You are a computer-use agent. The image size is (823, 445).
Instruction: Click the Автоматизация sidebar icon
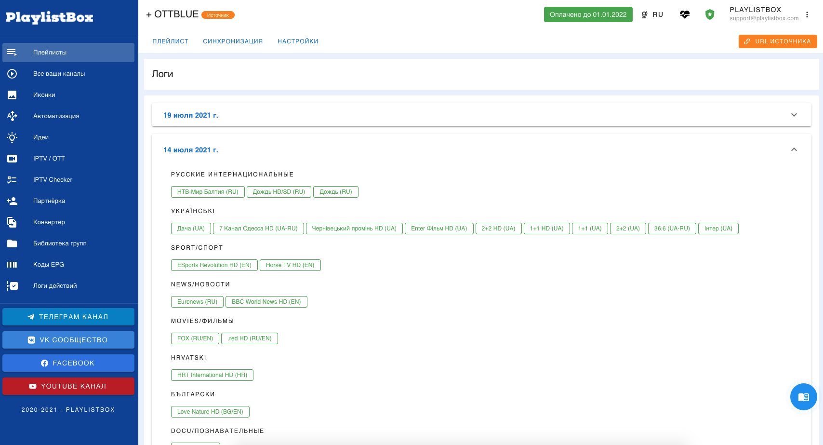click(12, 116)
